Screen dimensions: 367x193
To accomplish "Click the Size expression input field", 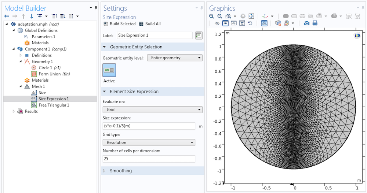I will [149, 126].
